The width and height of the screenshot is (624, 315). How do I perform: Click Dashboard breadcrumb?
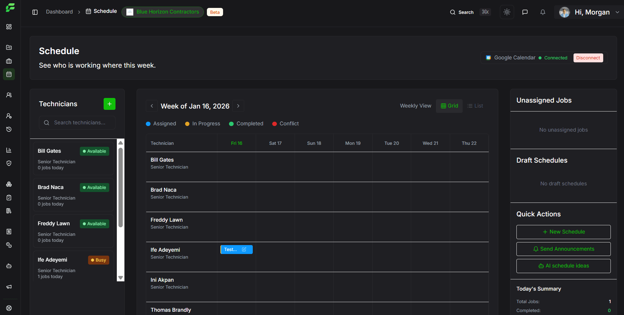pyautogui.click(x=59, y=12)
